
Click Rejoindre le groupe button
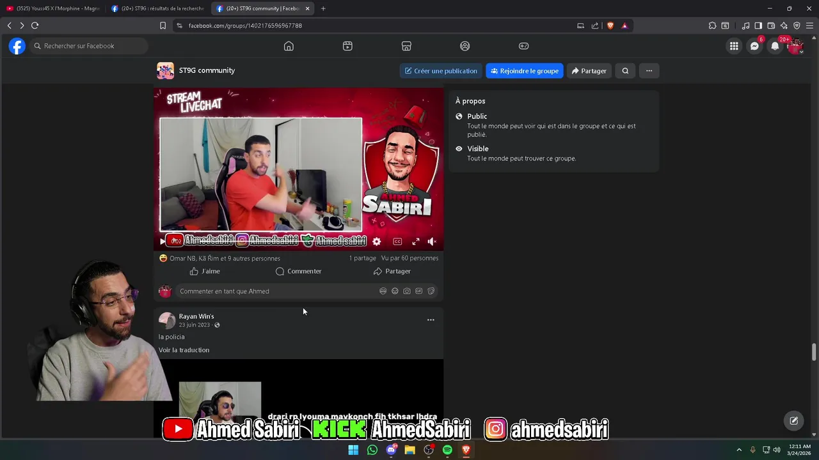click(525, 71)
